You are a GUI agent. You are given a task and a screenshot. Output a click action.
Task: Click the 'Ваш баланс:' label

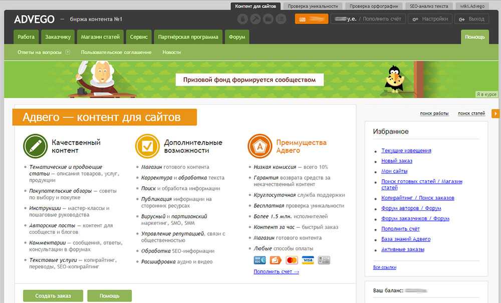pos(388,290)
